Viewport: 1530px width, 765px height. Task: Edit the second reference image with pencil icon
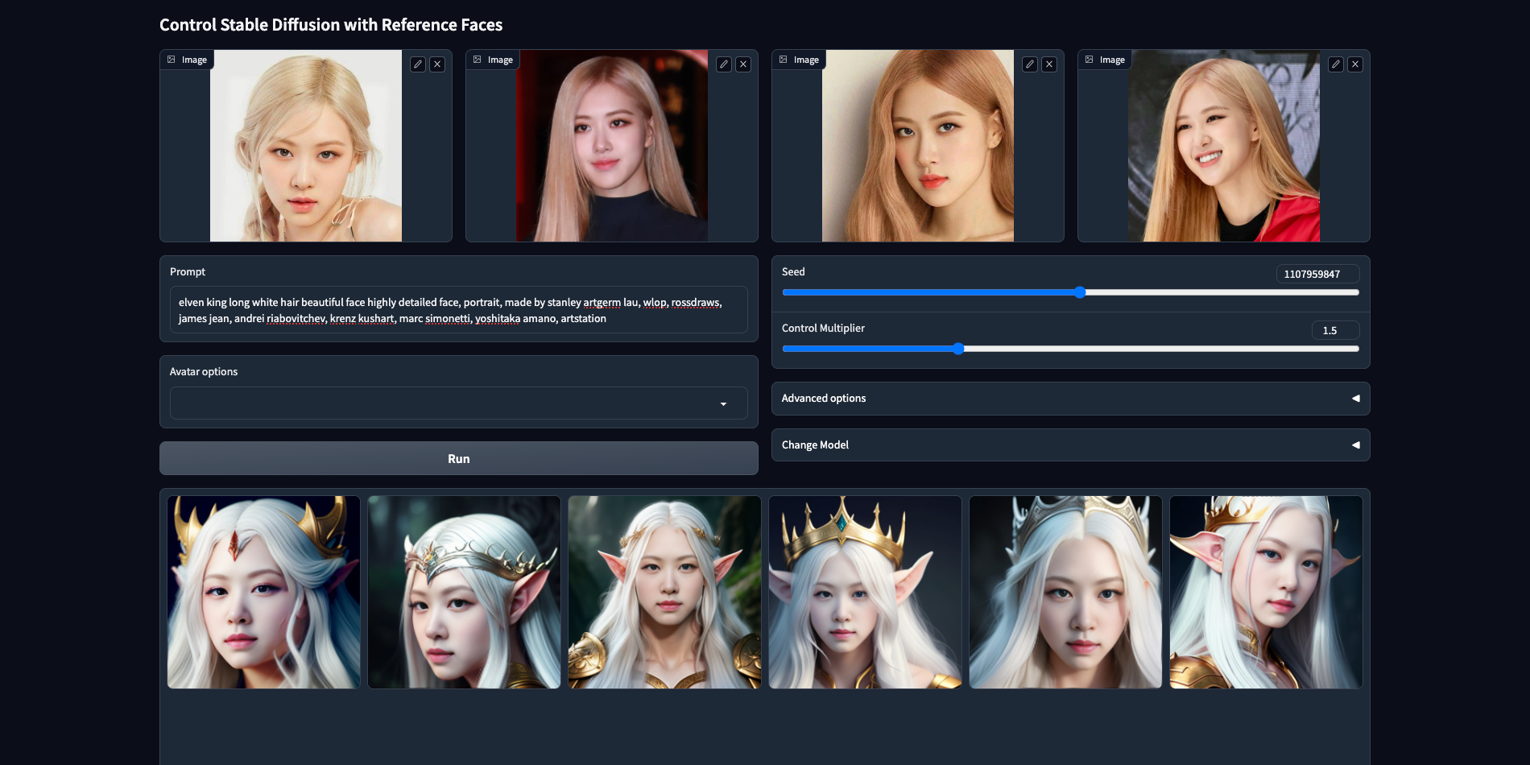click(724, 64)
